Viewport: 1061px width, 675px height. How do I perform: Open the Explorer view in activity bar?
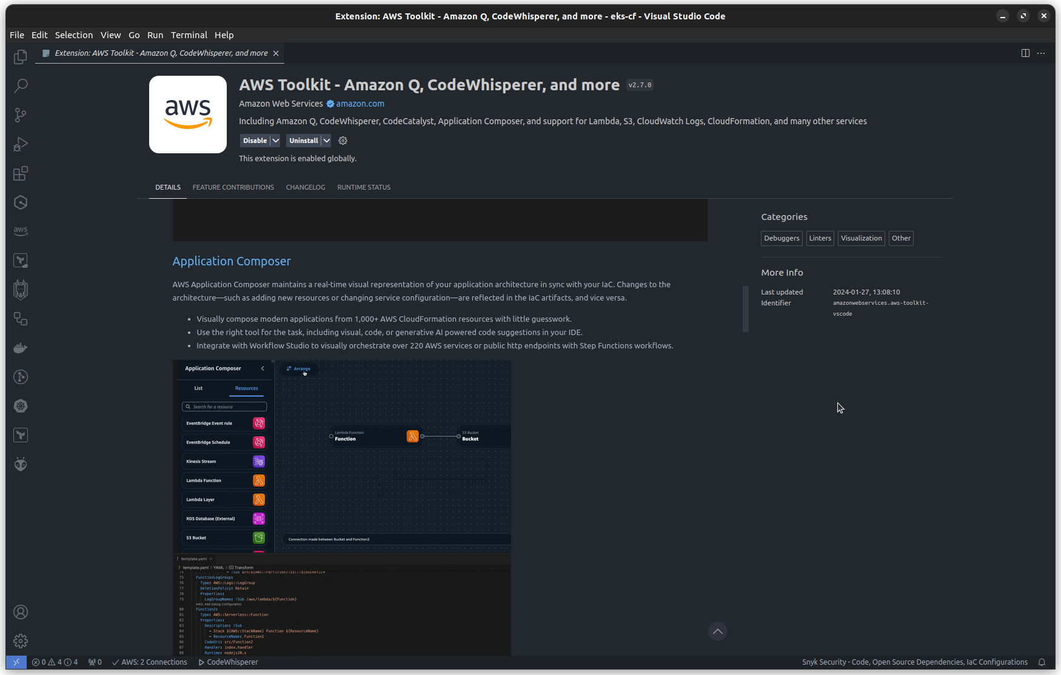pos(21,56)
